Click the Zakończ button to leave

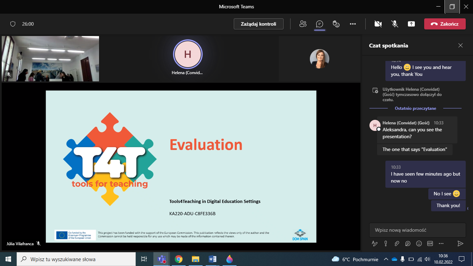[445, 24]
